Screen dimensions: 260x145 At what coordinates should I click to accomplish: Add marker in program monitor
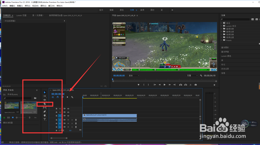[139, 85]
